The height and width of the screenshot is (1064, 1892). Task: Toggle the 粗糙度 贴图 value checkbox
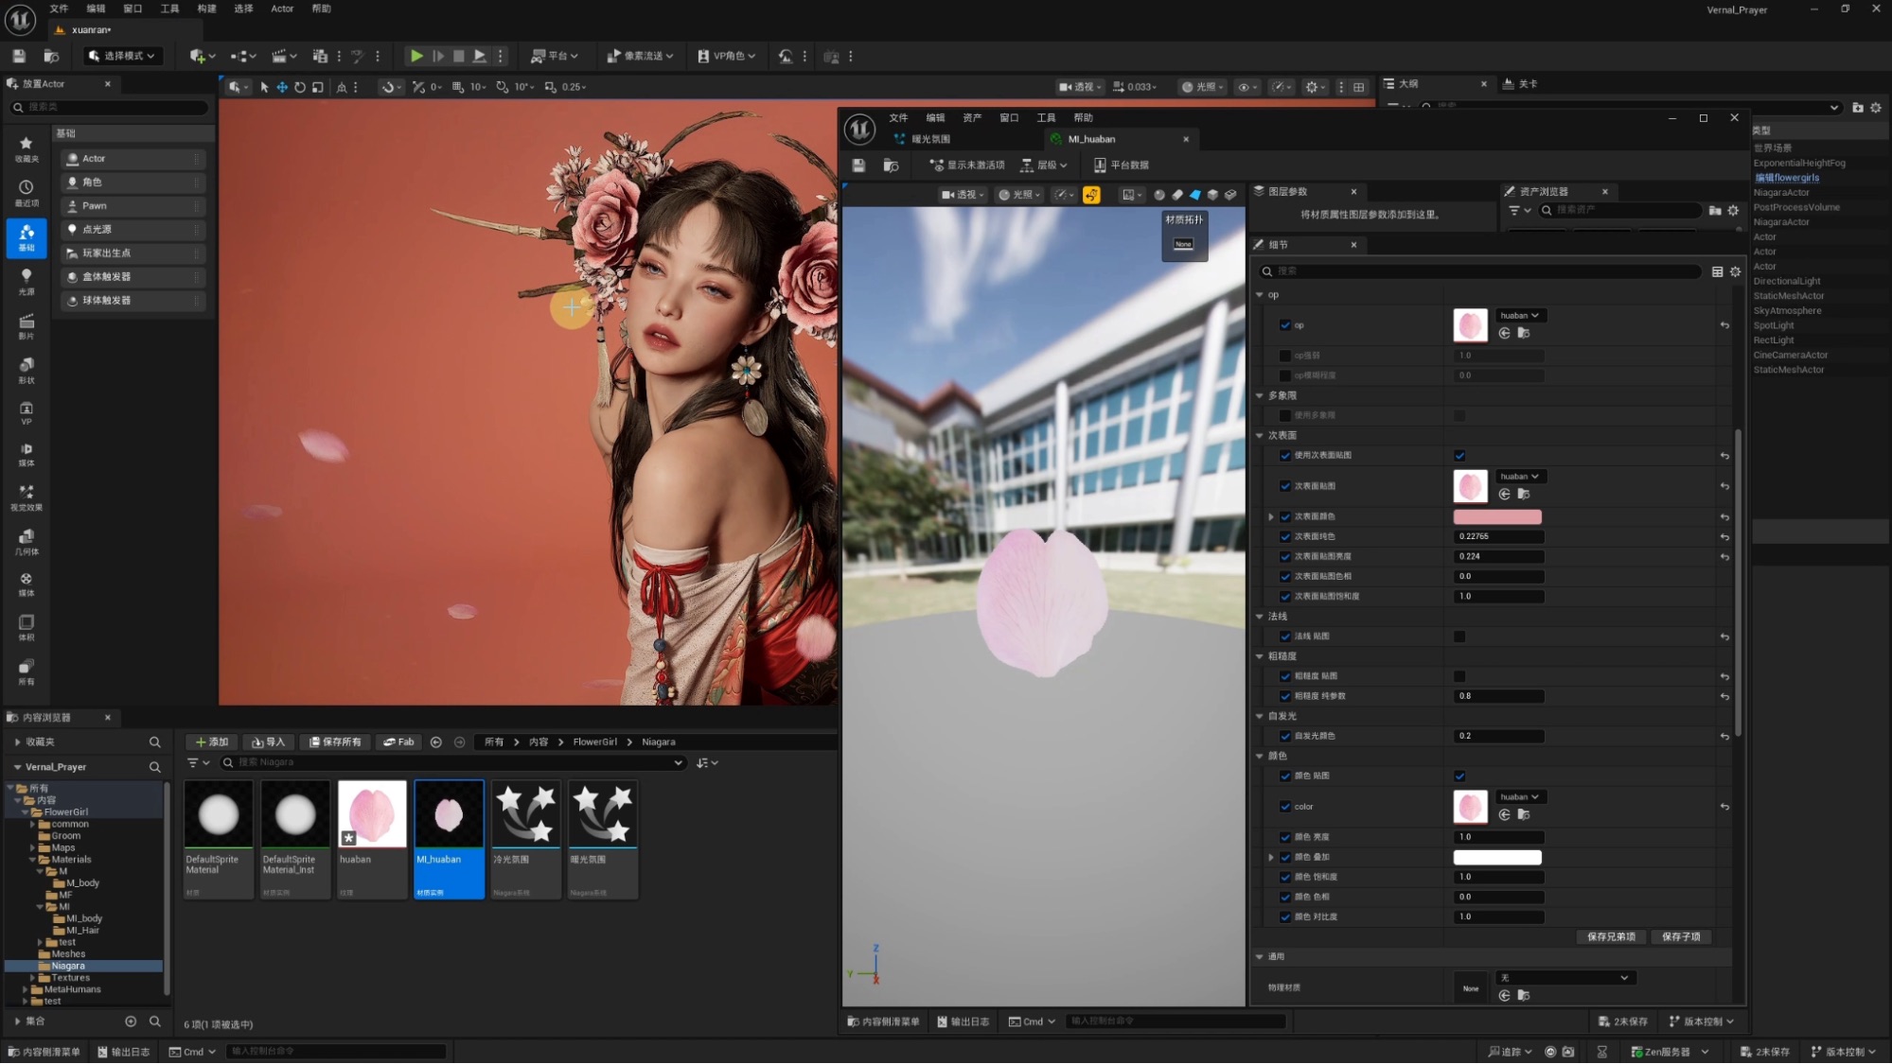(1459, 676)
